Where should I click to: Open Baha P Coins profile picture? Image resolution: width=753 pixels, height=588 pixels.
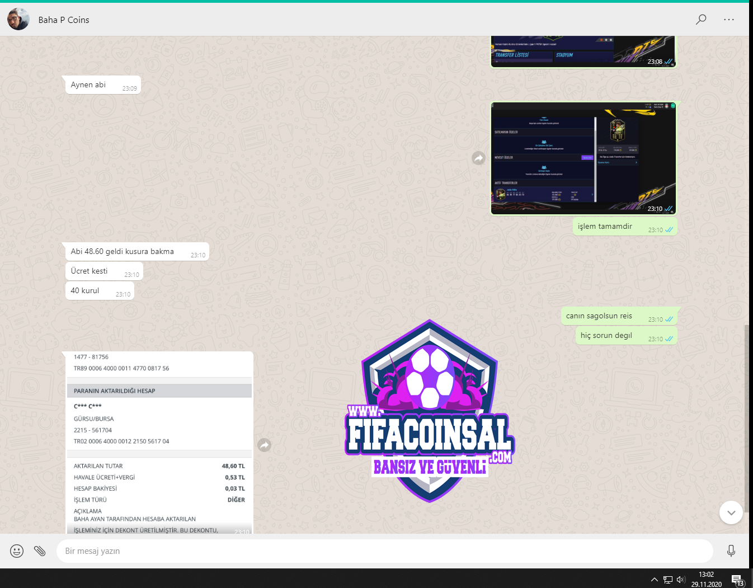tap(18, 20)
